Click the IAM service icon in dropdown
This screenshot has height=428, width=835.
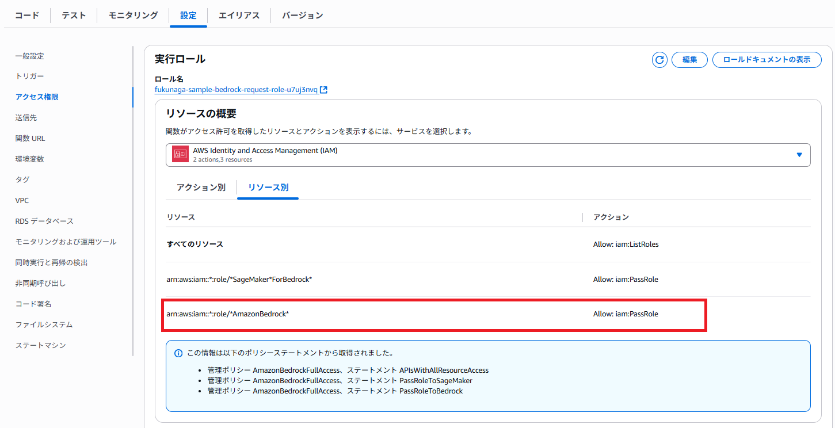pyautogui.click(x=180, y=154)
